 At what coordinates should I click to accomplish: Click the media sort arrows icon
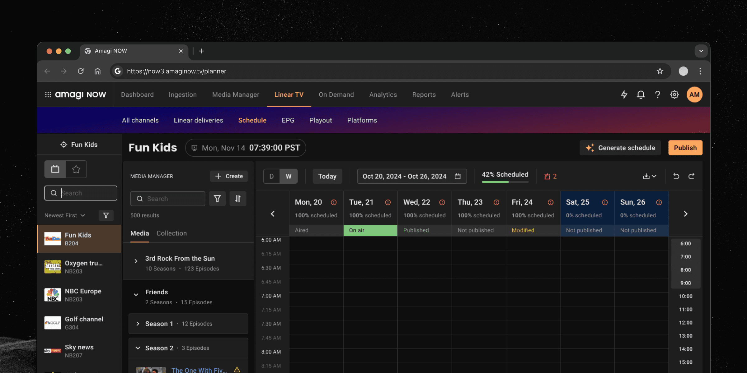click(x=238, y=199)
